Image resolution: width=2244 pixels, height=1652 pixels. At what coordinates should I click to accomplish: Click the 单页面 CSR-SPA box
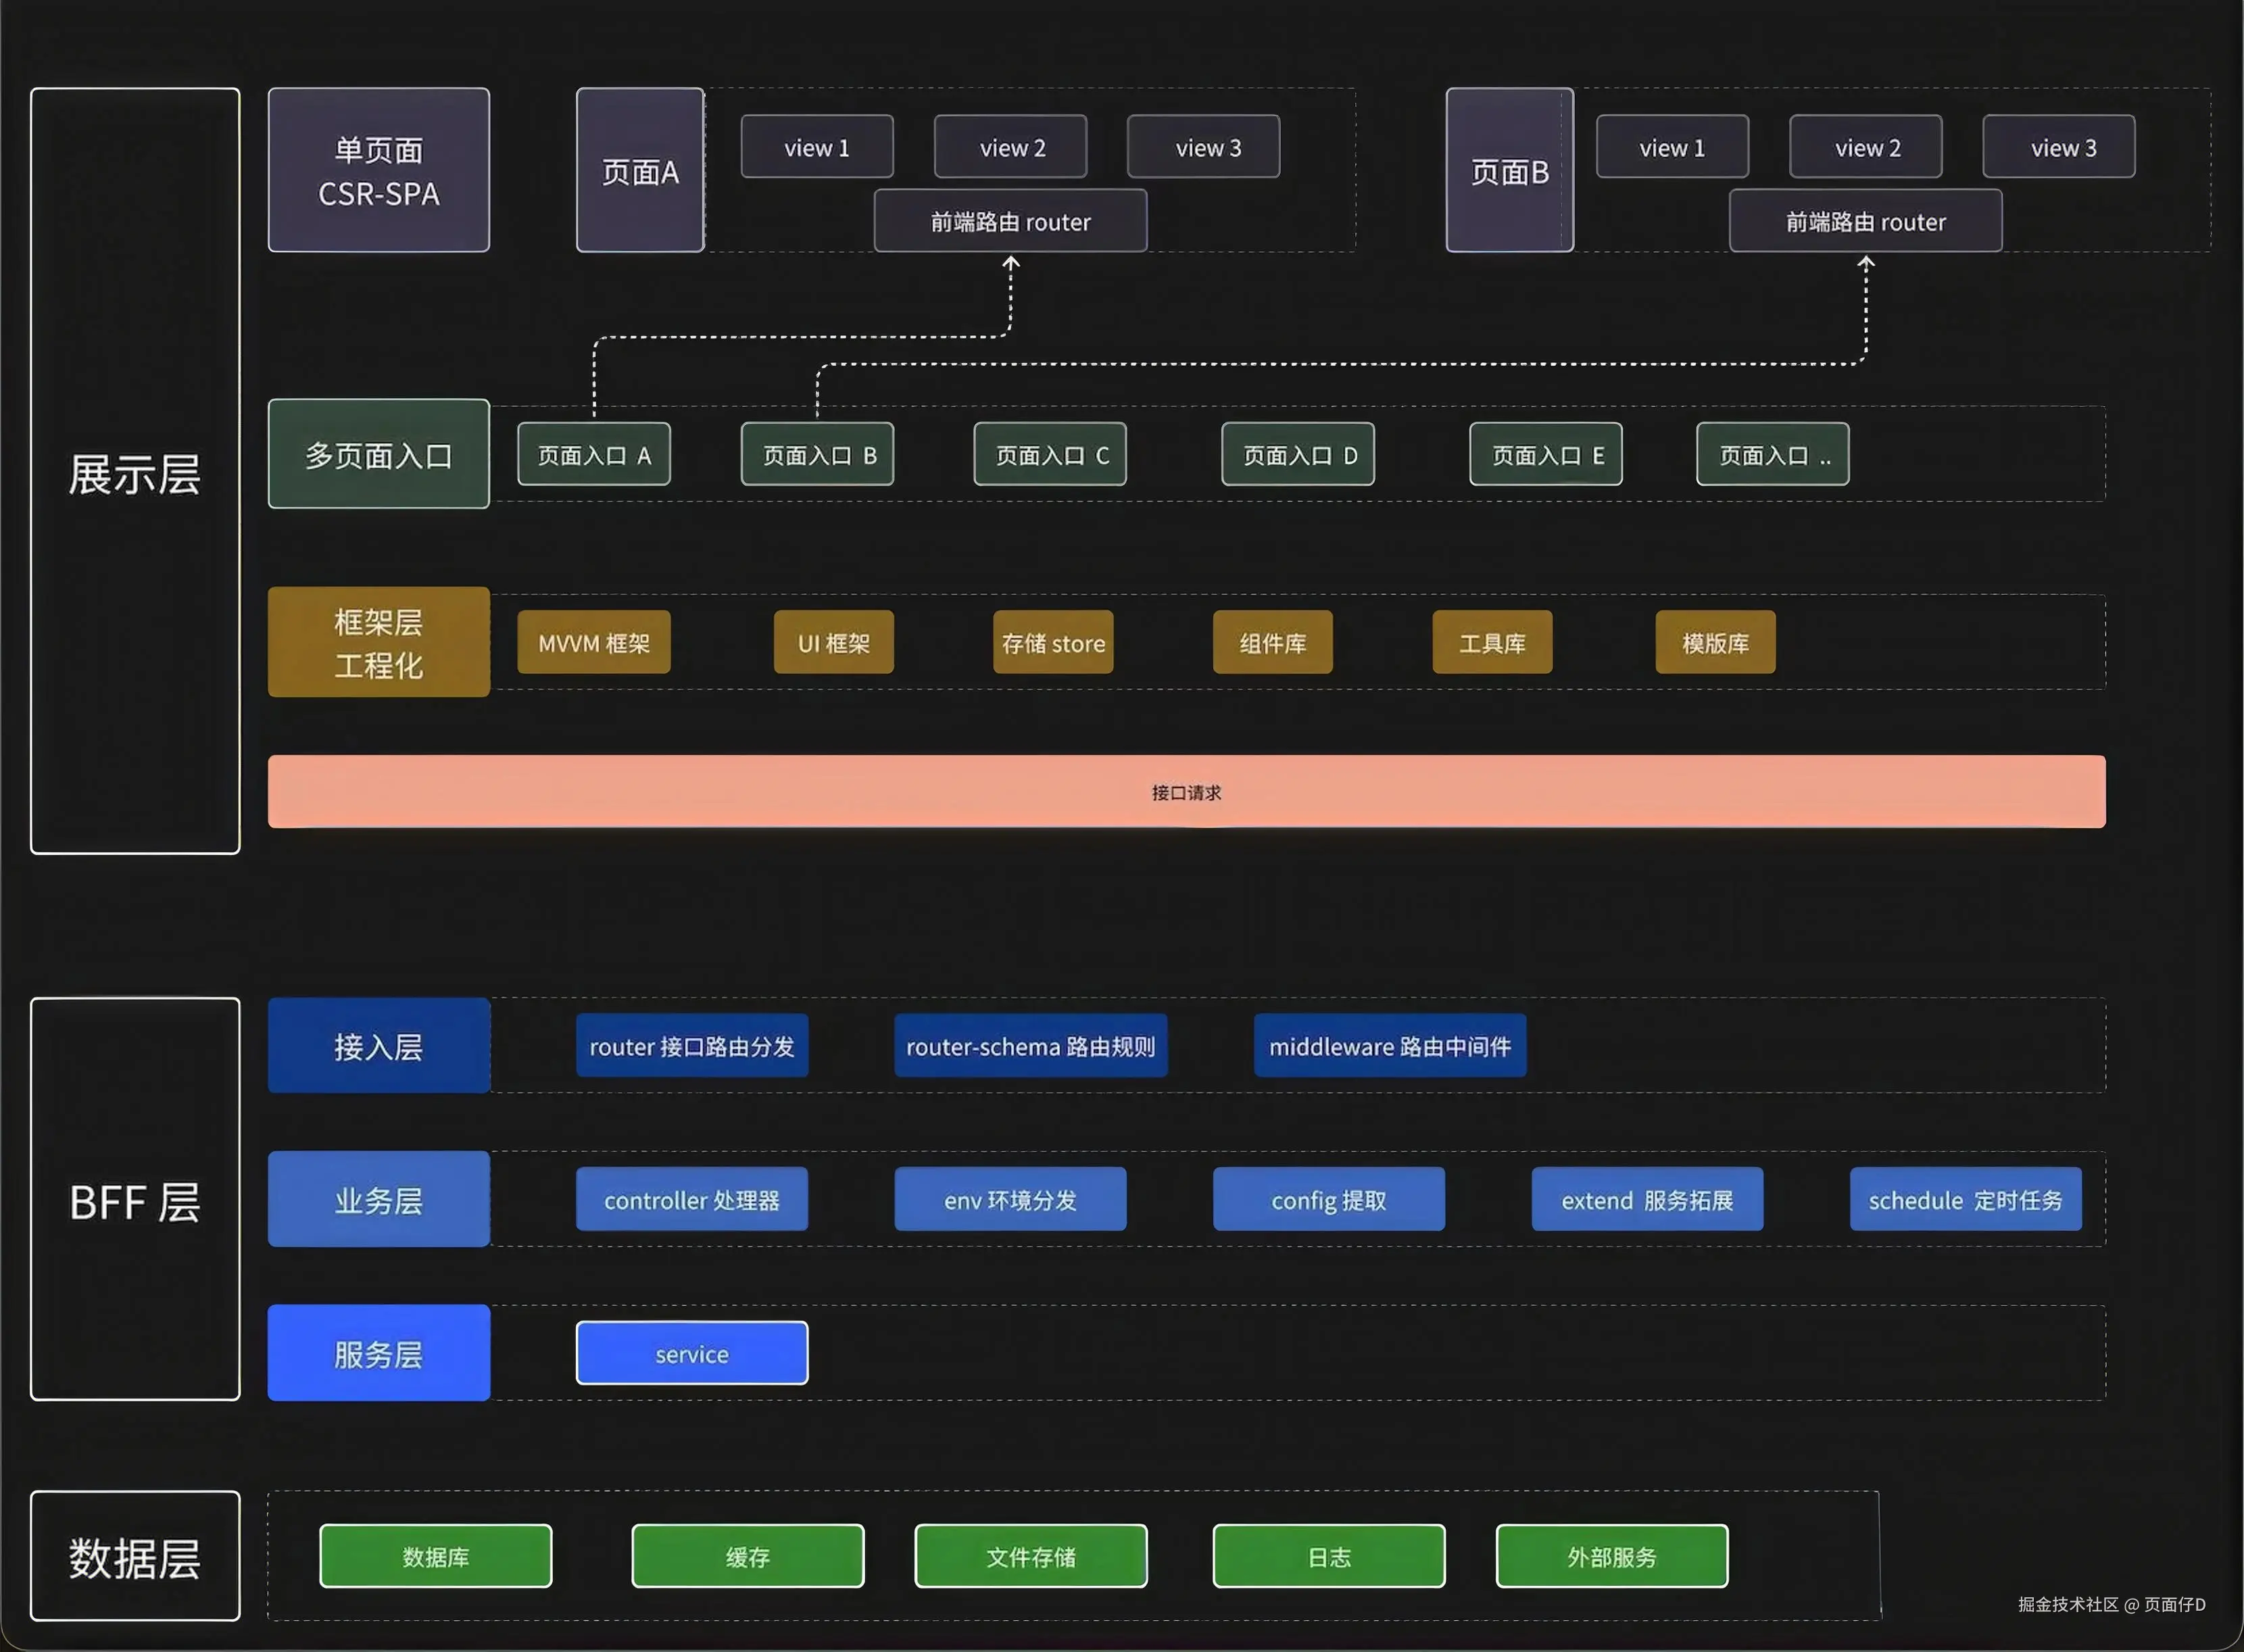(378, 170)
